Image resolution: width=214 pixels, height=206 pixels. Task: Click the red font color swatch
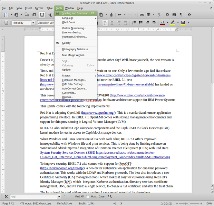163,23
